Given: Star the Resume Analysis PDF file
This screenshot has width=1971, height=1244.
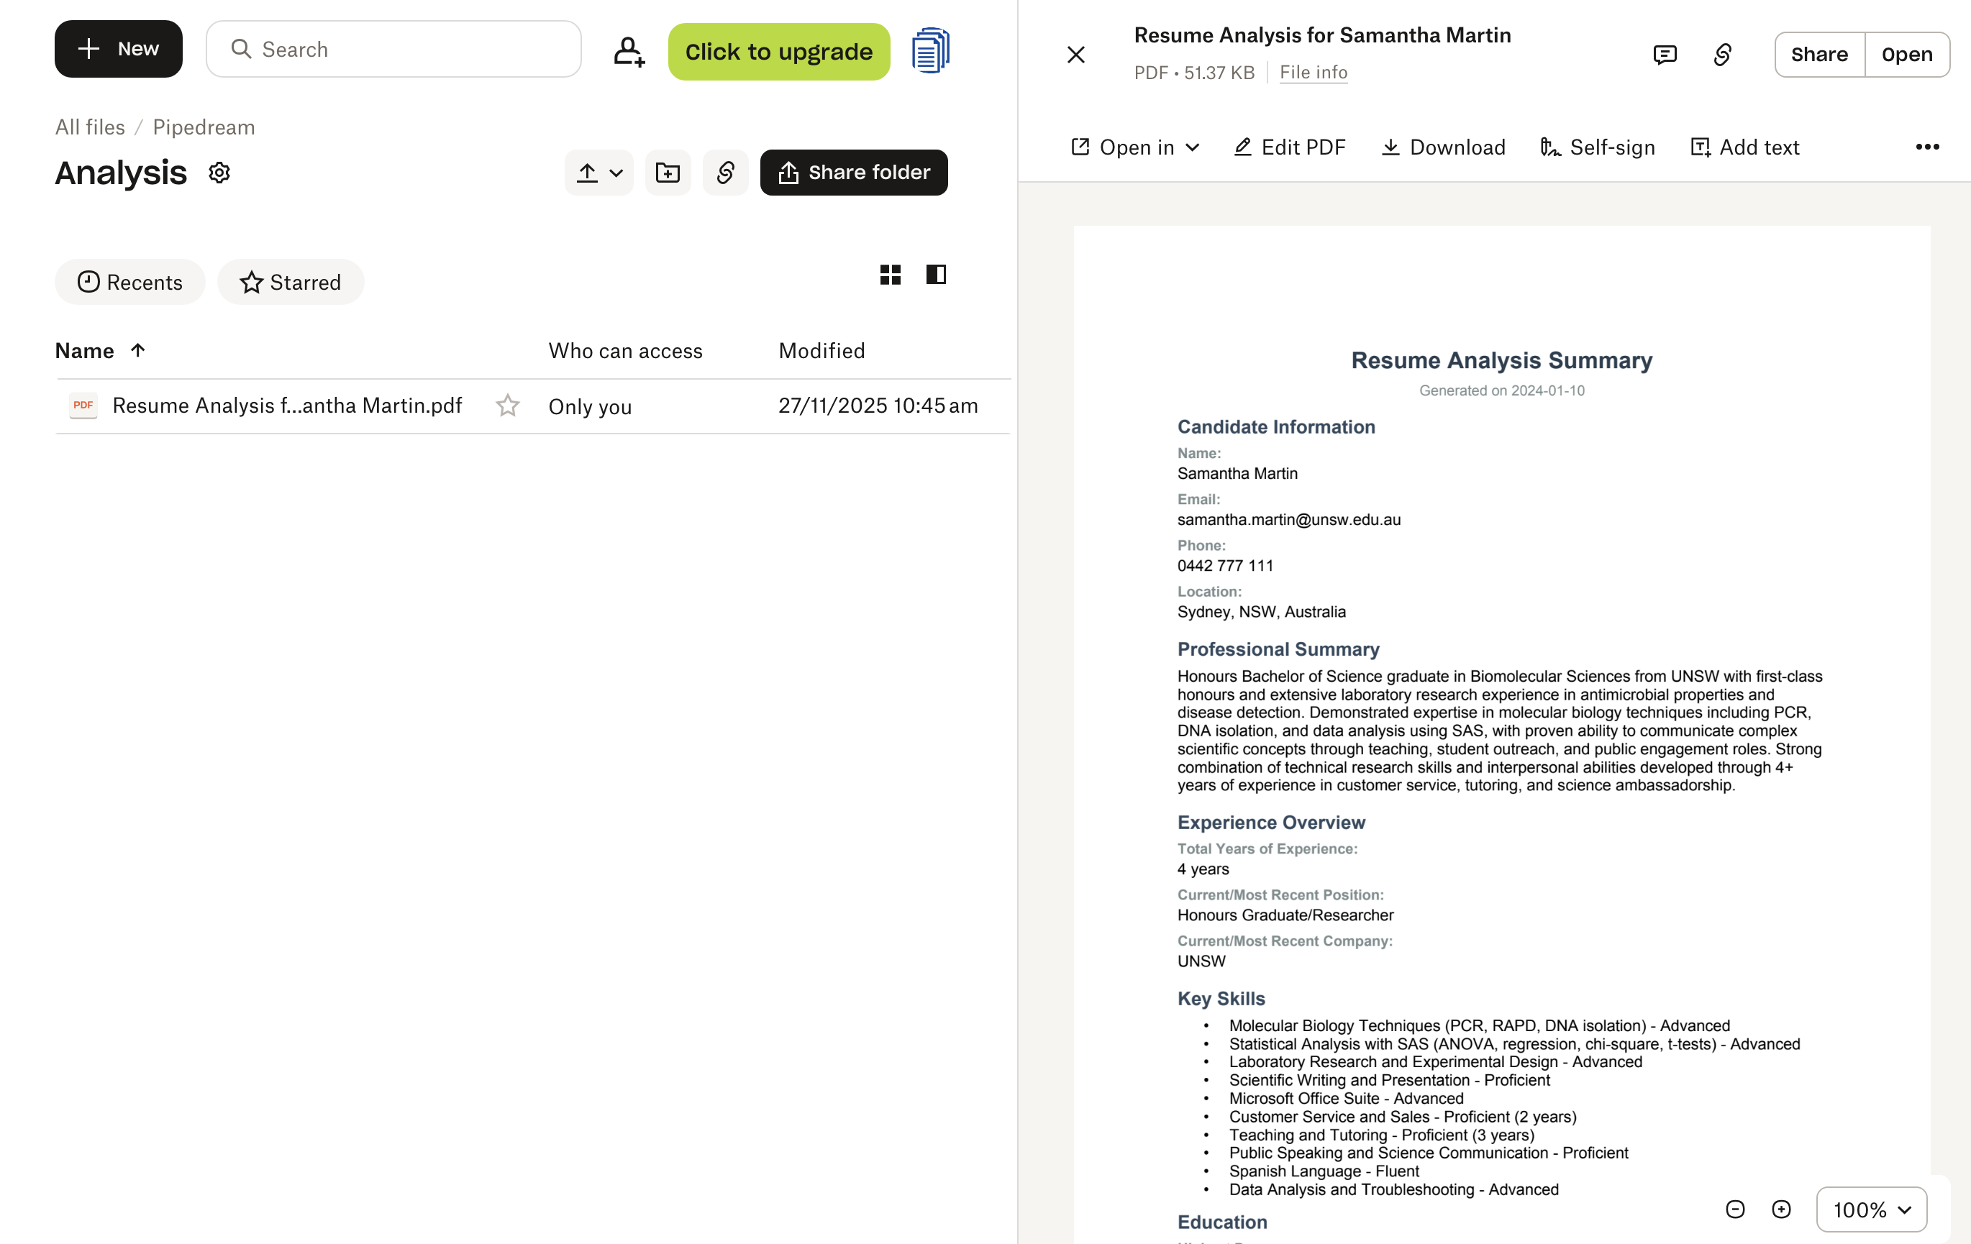Looking at the screenshot, I should point(507,405).
